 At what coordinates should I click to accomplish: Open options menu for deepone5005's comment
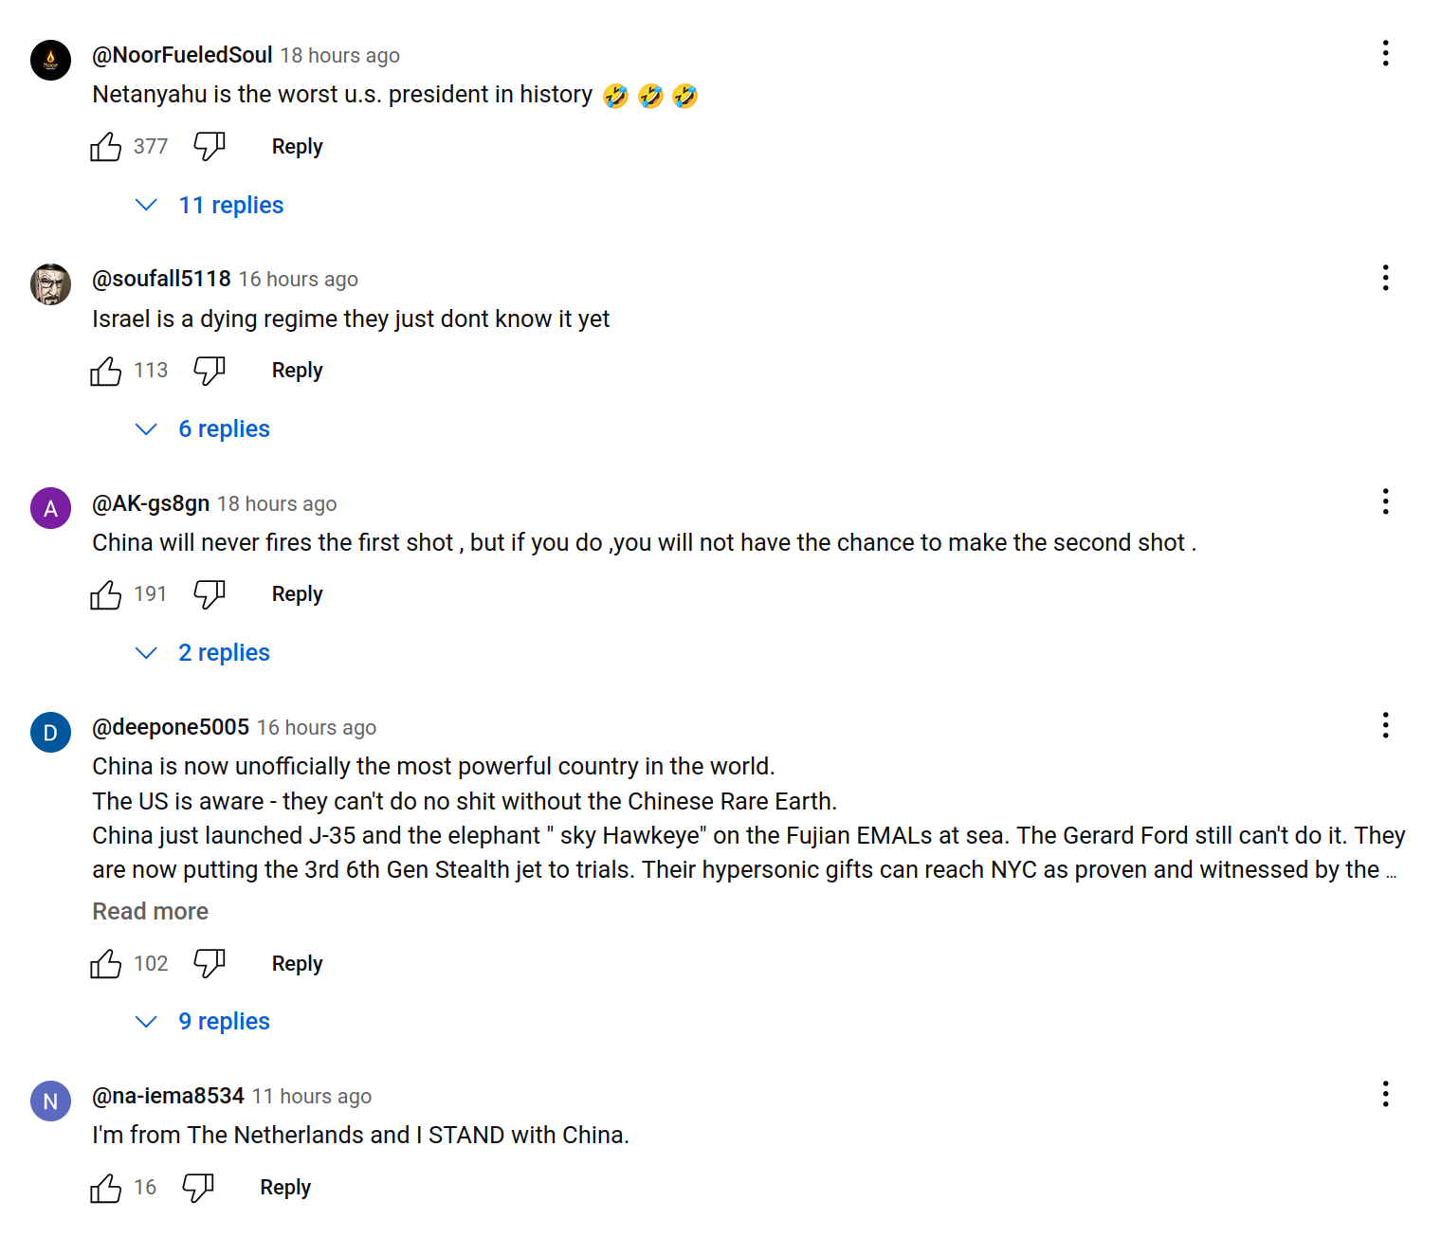pyautogui.click(x=1385, y=725)
